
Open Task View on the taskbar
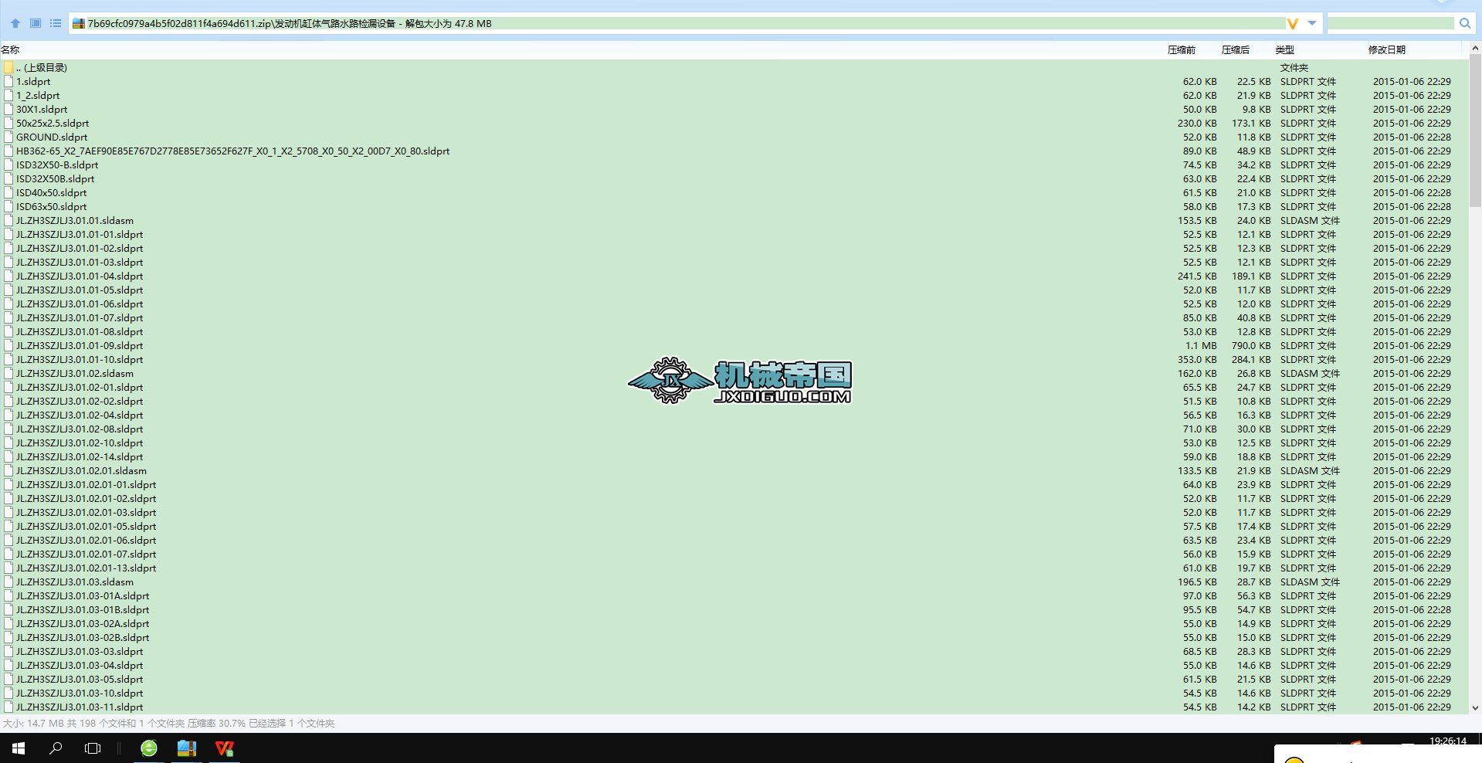click(x=93, y=748)
